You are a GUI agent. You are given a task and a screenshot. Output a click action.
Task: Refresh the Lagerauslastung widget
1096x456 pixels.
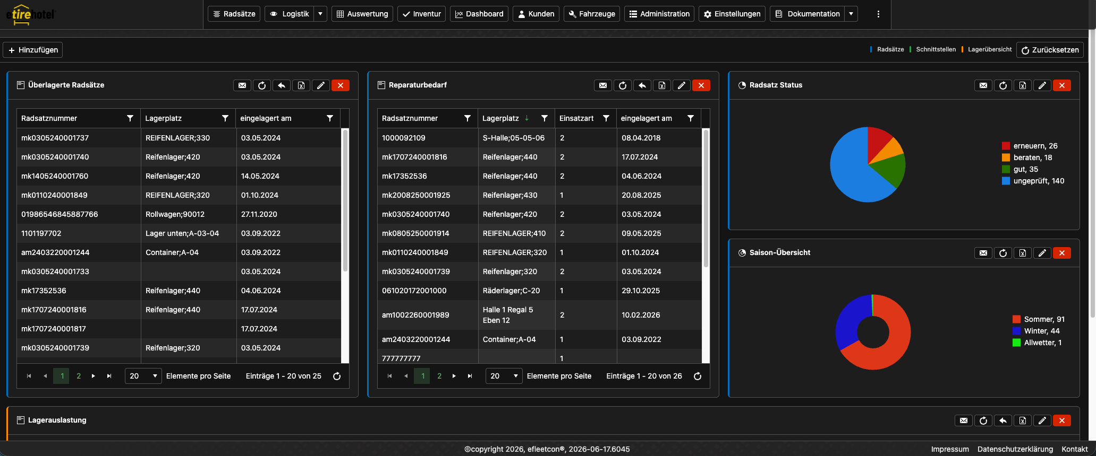tap(983, 420)
